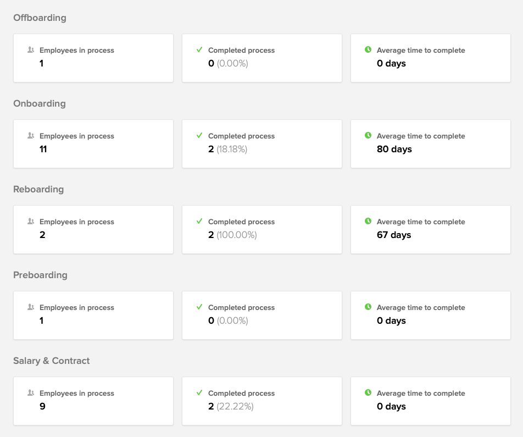Click the clock icon next to 67 days
The height and width of the screenshot is (437, 523).
pyautogui.click(x=368, y=221)
